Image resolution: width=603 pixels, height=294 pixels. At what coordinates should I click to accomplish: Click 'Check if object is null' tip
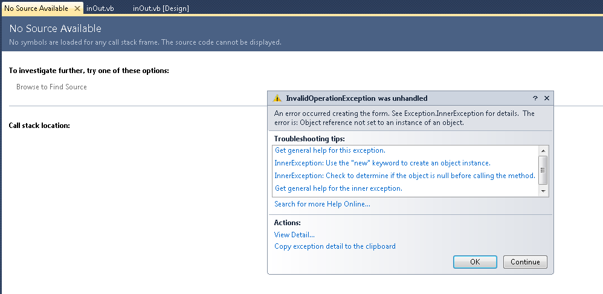click(x=404, y=176)
